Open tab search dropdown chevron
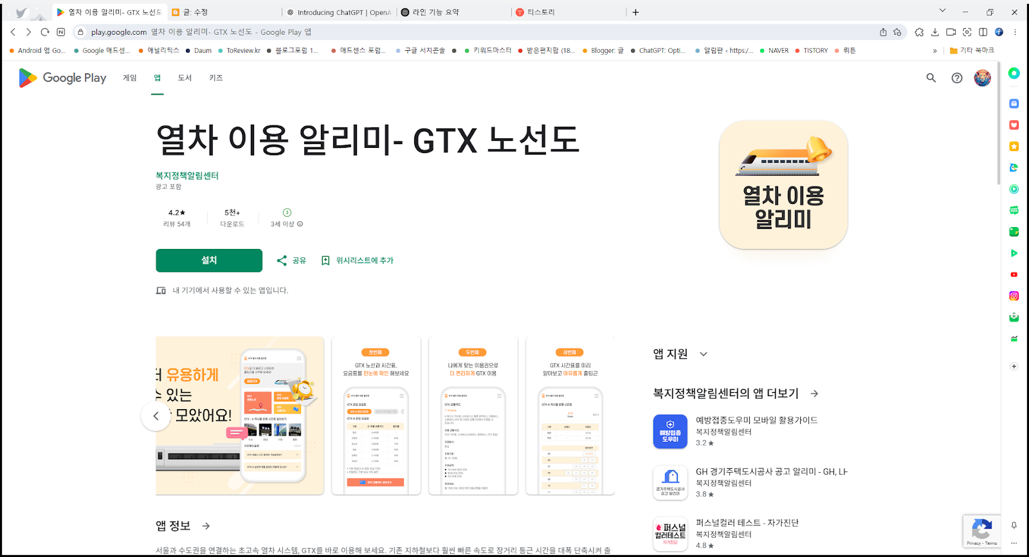Viewport: 1029px width, 557px height. click(x=942, y=11)
